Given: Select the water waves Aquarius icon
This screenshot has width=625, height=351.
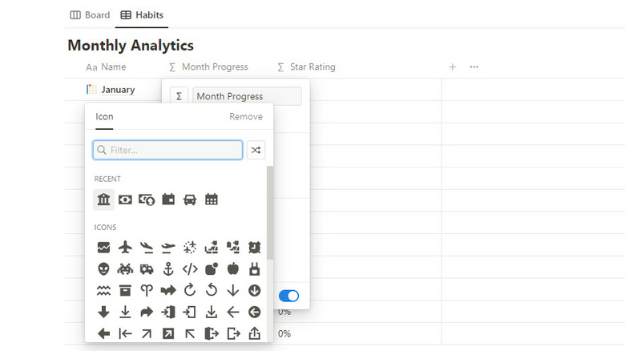Looking at the screenshot, I should (103, 290).
